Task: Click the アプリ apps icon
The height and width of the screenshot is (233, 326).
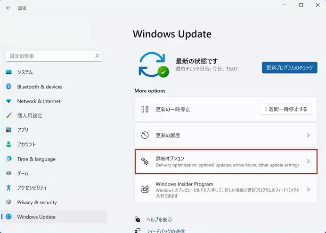Action: [x=8, y=130]
